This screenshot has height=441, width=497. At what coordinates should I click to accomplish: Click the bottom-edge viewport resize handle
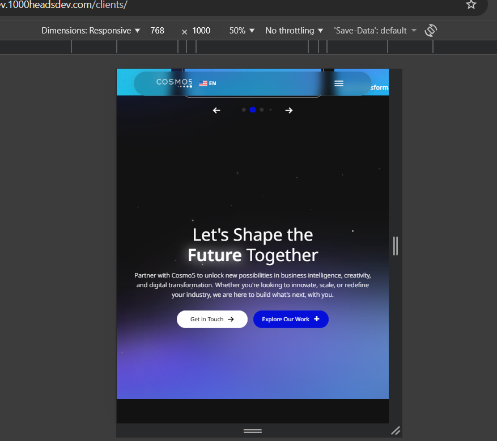coord(253,431)
